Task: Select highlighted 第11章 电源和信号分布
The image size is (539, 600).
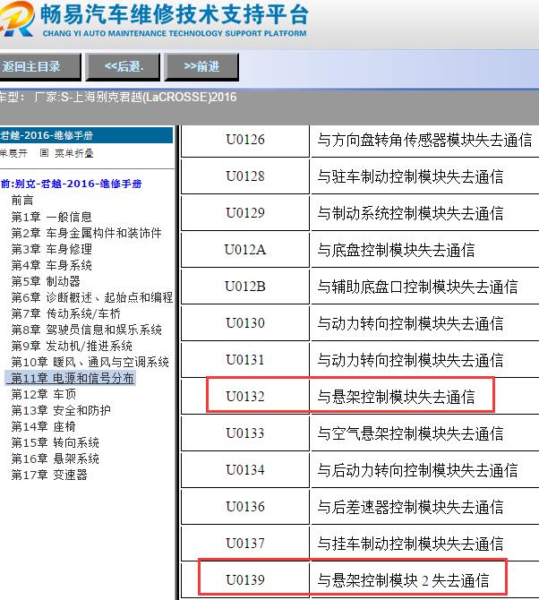Action: pyautogui.click(x=73, y=378)
